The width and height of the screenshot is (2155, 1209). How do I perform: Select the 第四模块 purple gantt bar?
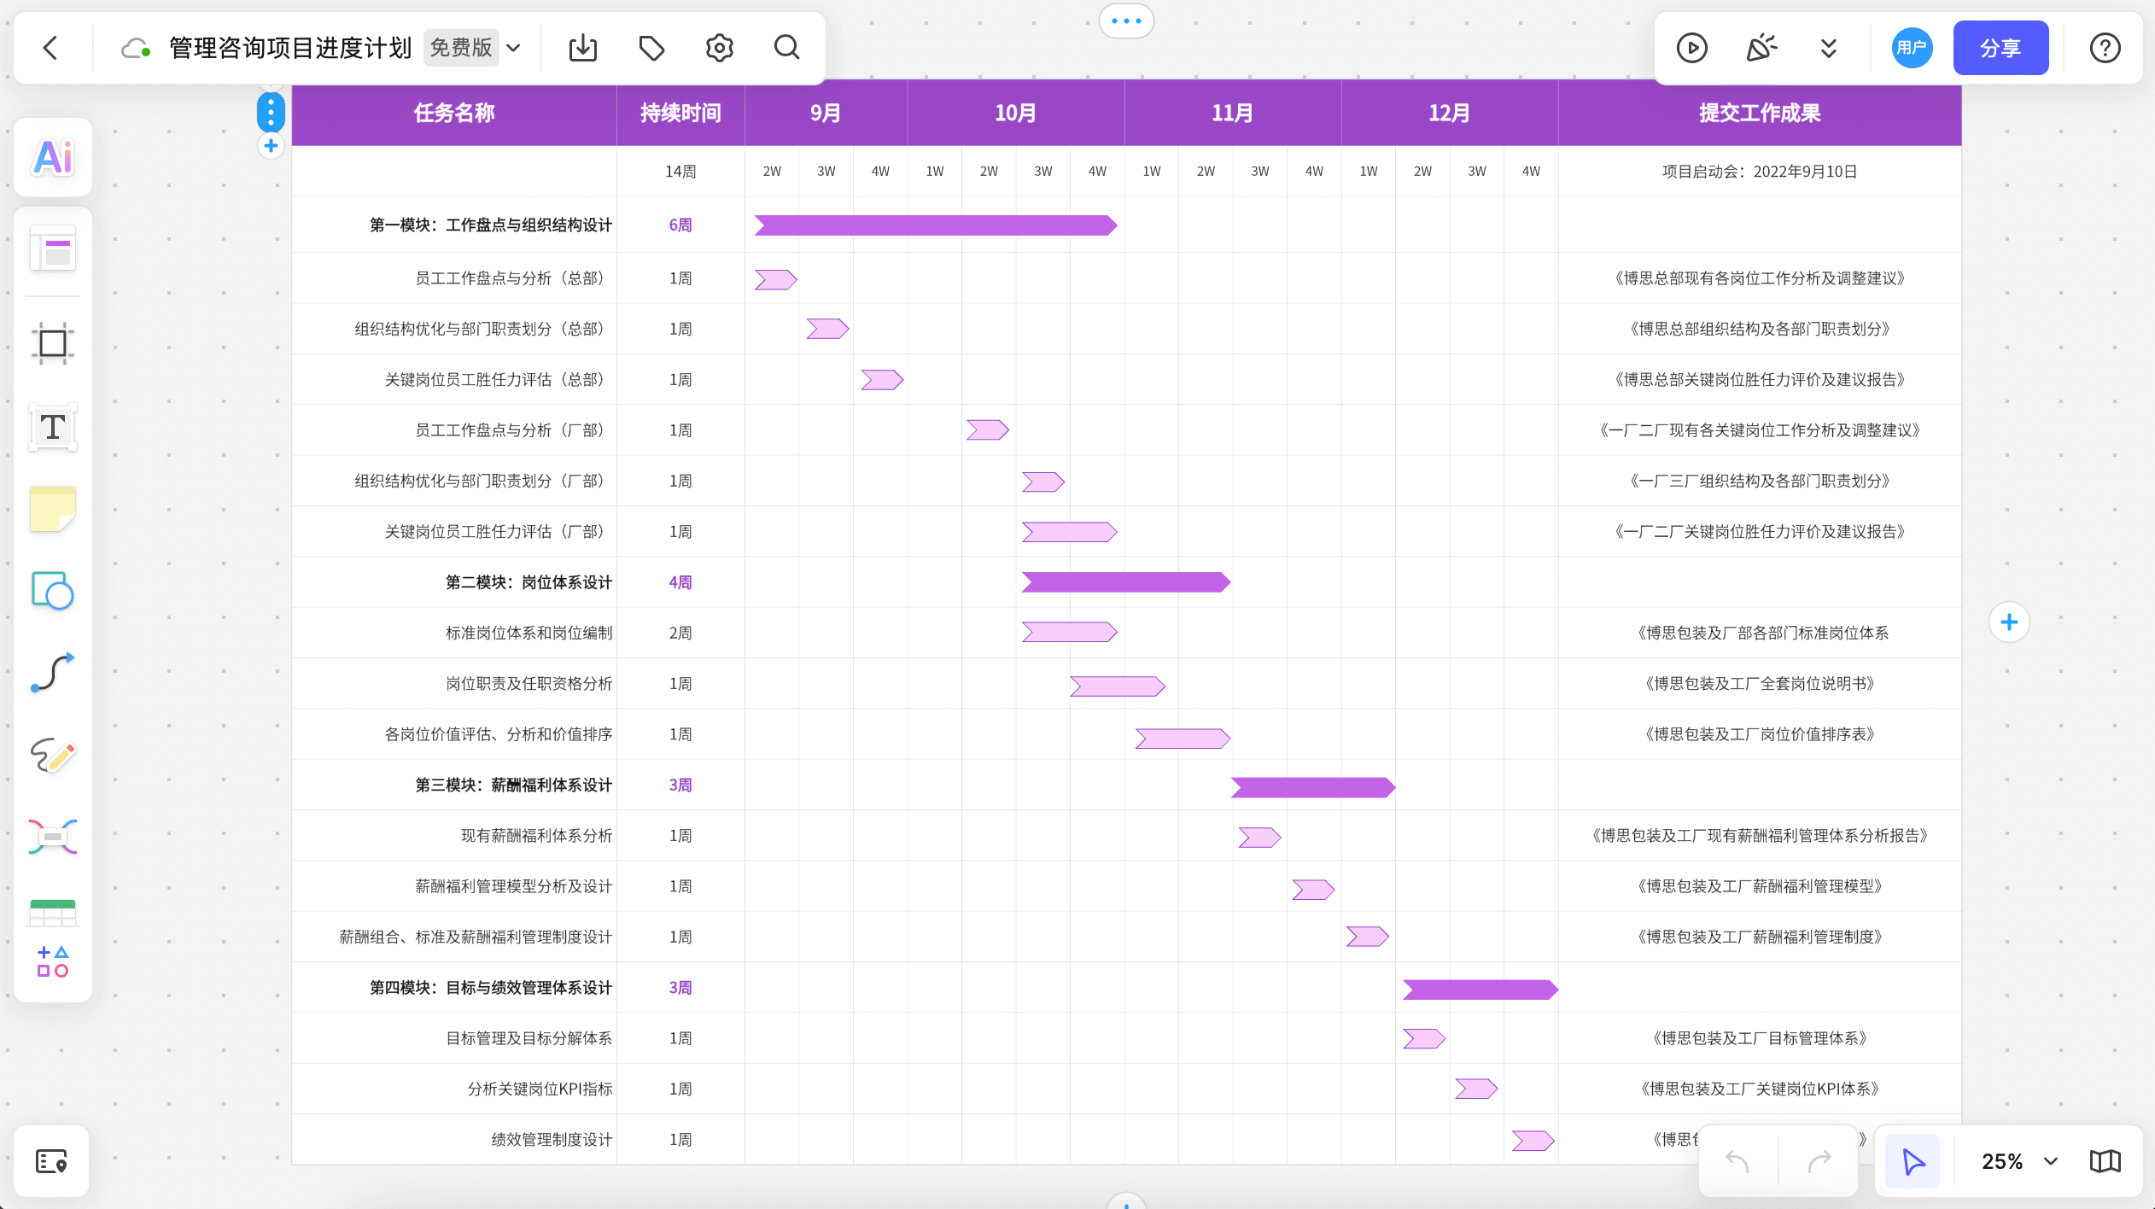click(1480, 990)
